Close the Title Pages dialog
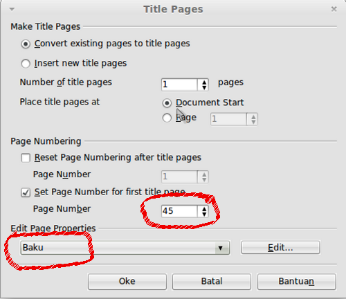 (334, 9)
